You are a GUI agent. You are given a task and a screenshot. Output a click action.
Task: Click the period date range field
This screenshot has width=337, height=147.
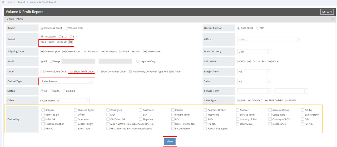54,42
